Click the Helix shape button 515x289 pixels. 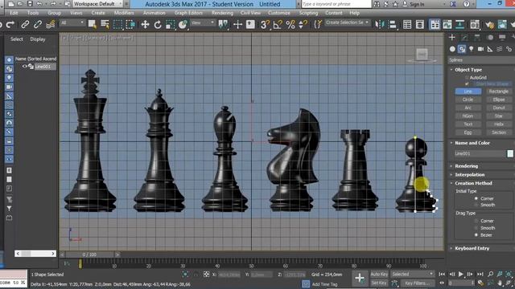498,124
